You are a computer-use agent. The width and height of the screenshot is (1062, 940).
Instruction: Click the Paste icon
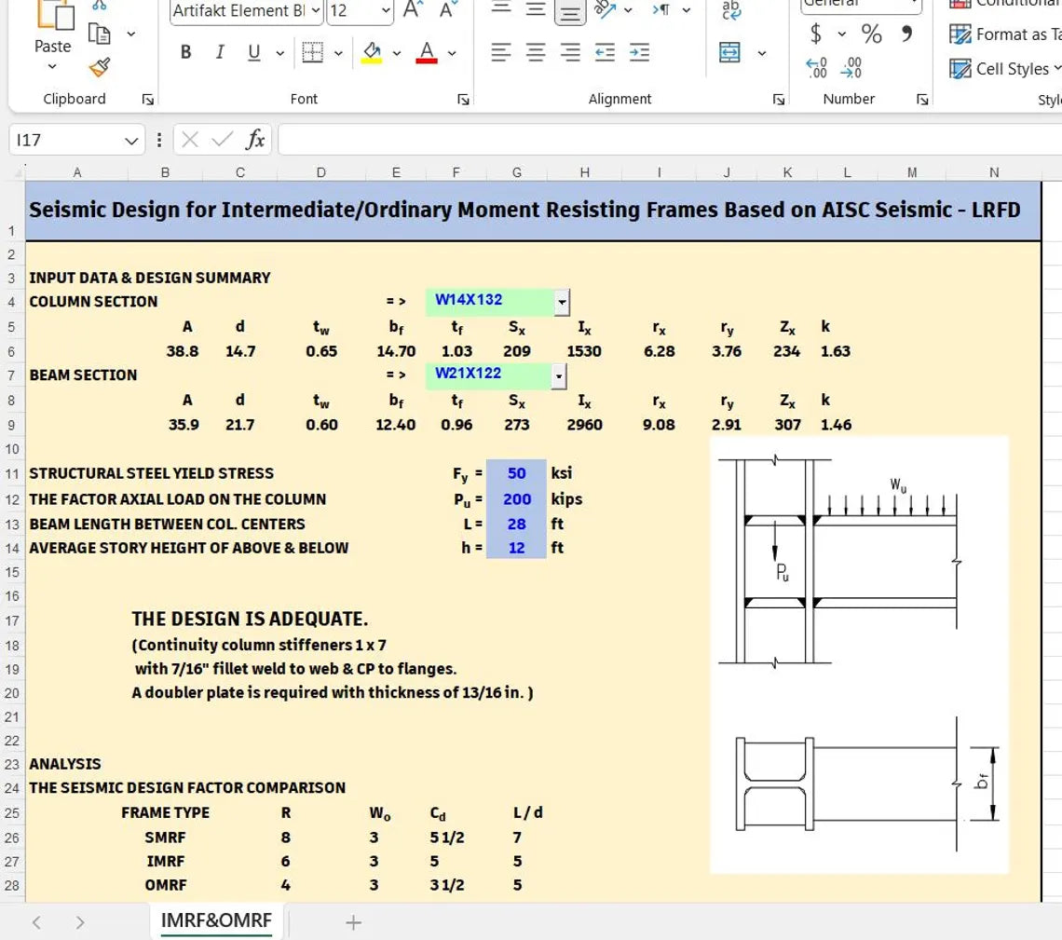pos(54,14)
